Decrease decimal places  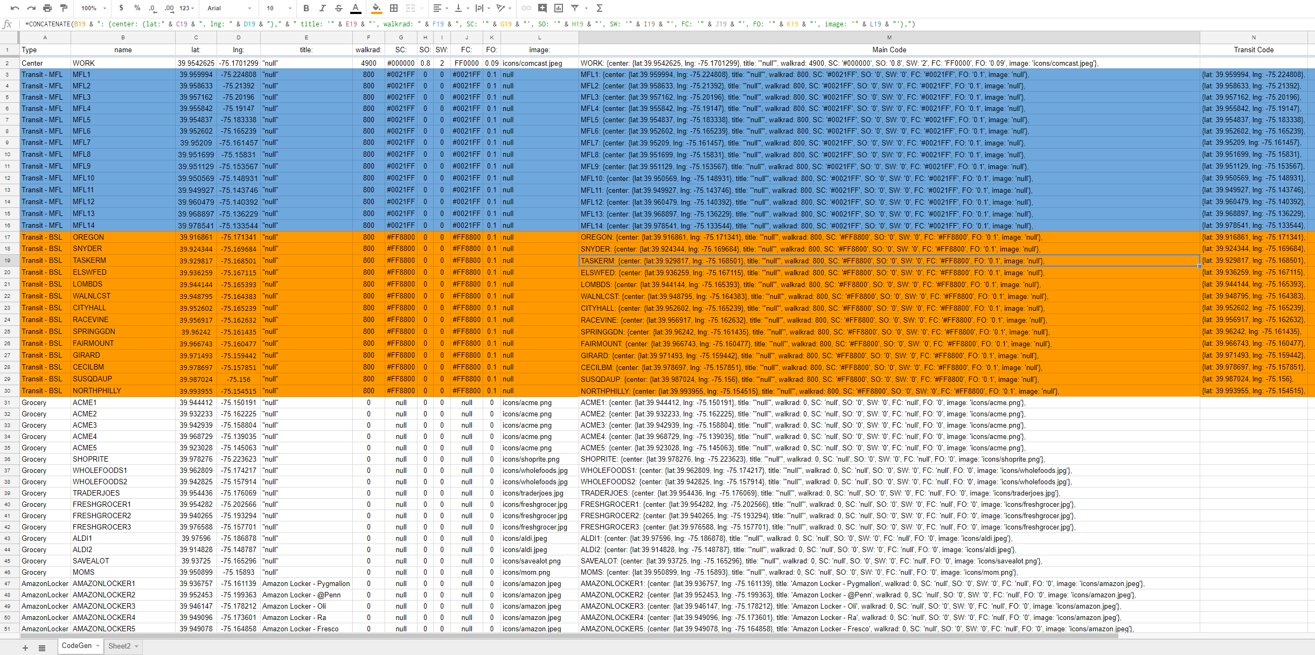pos(153,8)
